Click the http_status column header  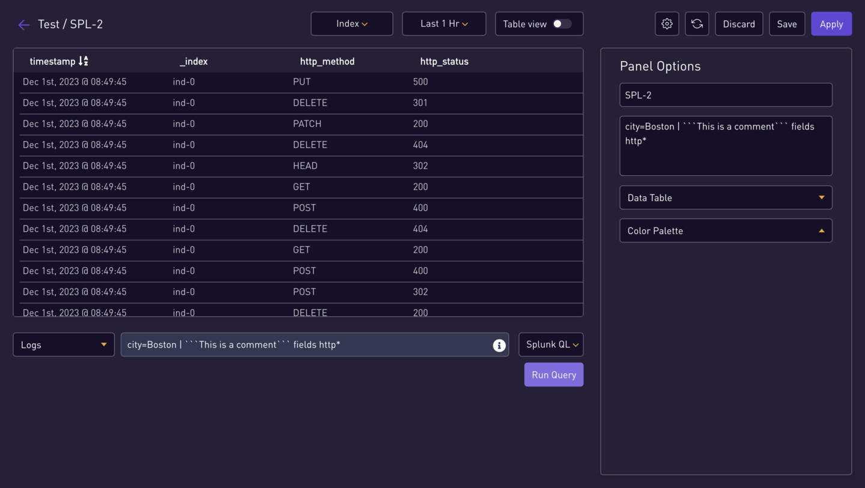coord(445,61)
